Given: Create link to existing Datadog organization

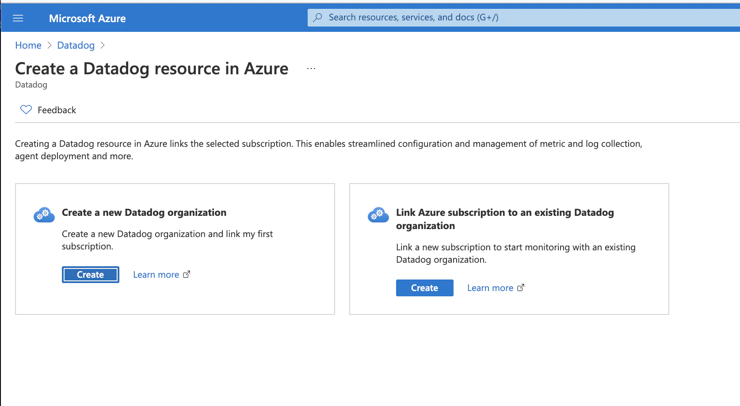Looking at the screenshot, I should 425,288.
